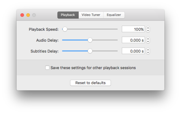Focus the Subtitles Delay 0.000 s field

(133, 51)
